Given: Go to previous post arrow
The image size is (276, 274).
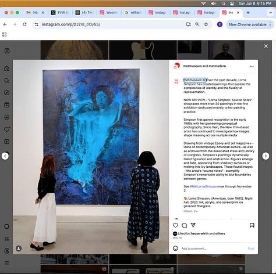Looking at the screenshot, I should point(5,156).
